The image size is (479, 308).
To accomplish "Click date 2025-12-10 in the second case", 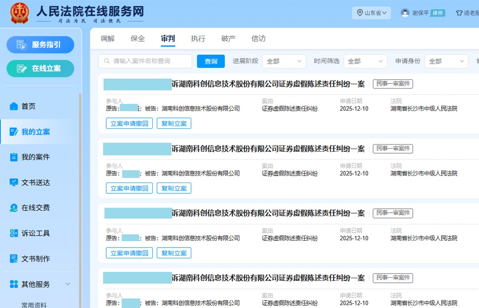I will click(354, 173).
